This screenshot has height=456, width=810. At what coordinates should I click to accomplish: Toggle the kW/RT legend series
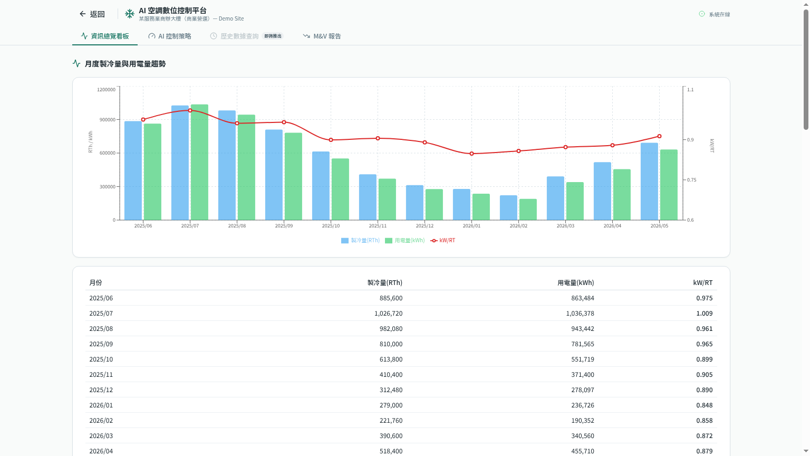click(442, 241)
